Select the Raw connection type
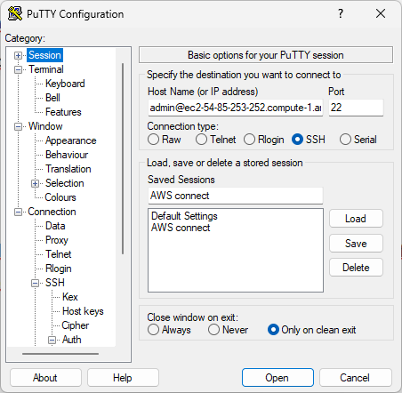The height and width of the screenshot is (393, 402). (x=164, y=140)
